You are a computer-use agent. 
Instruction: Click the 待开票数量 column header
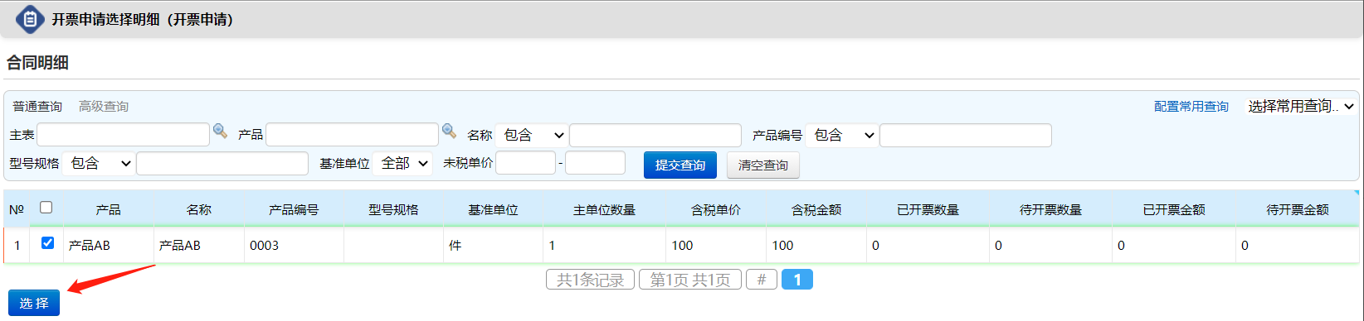[x=1050, y=209]
